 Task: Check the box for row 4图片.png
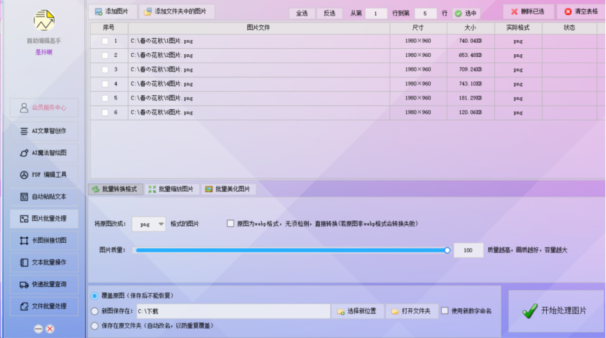coord(105,84)
